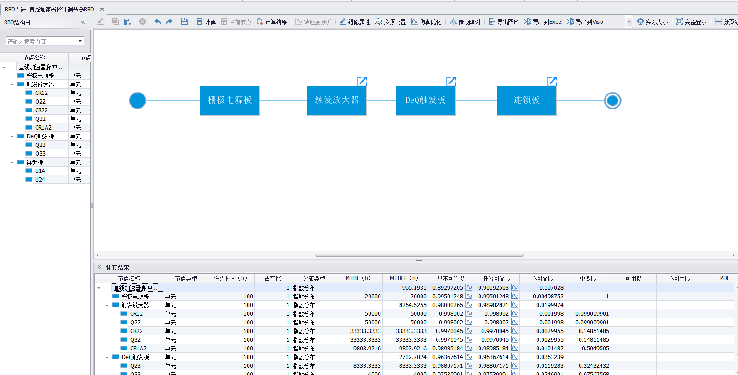Click the RBD end node circle
This screenshot has height=375, width=738.
click(x=612, y=100)
